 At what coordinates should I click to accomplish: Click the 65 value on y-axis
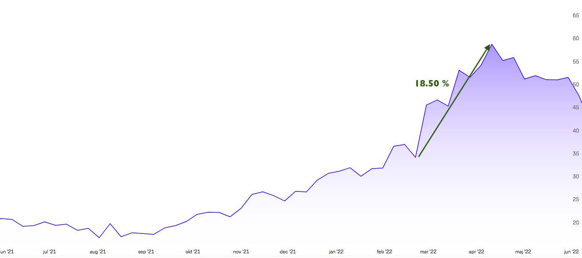click(576, 16)
